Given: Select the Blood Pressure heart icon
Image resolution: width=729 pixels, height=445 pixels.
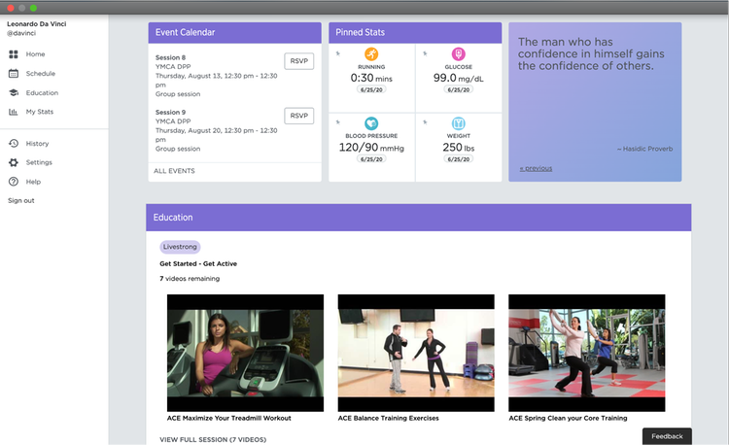Looking at the screenshot, I should [371, 123].
